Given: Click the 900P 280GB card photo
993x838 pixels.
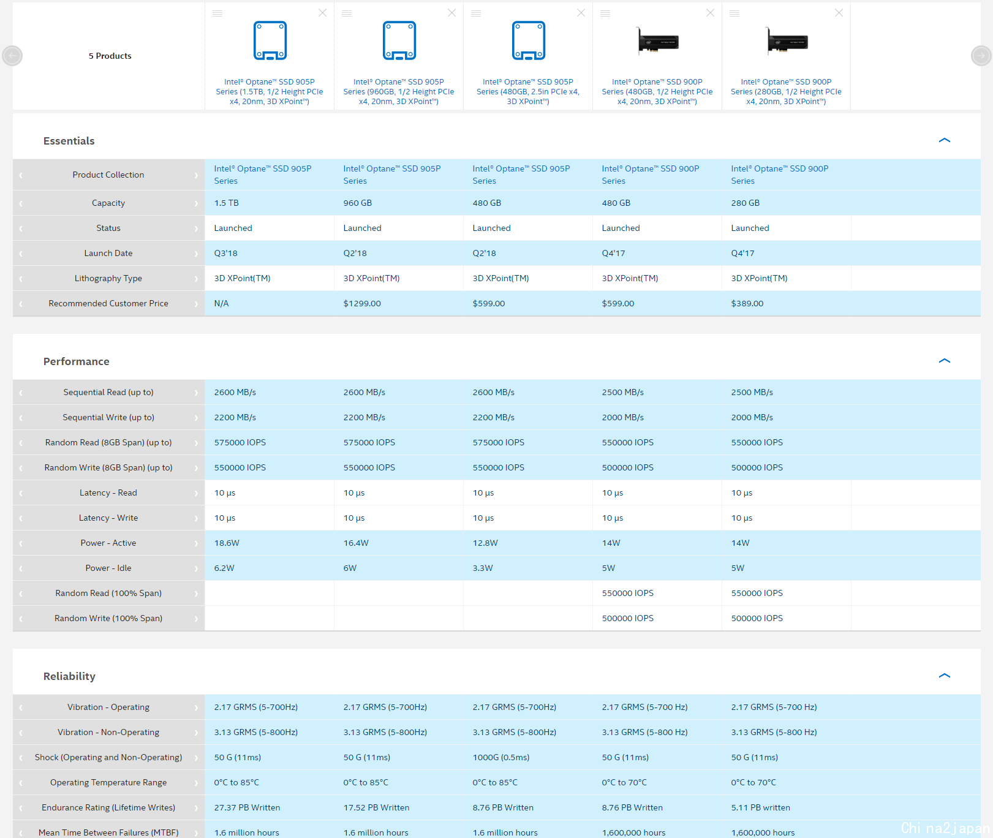Looking at the screenshot, I should coord(787,41).
